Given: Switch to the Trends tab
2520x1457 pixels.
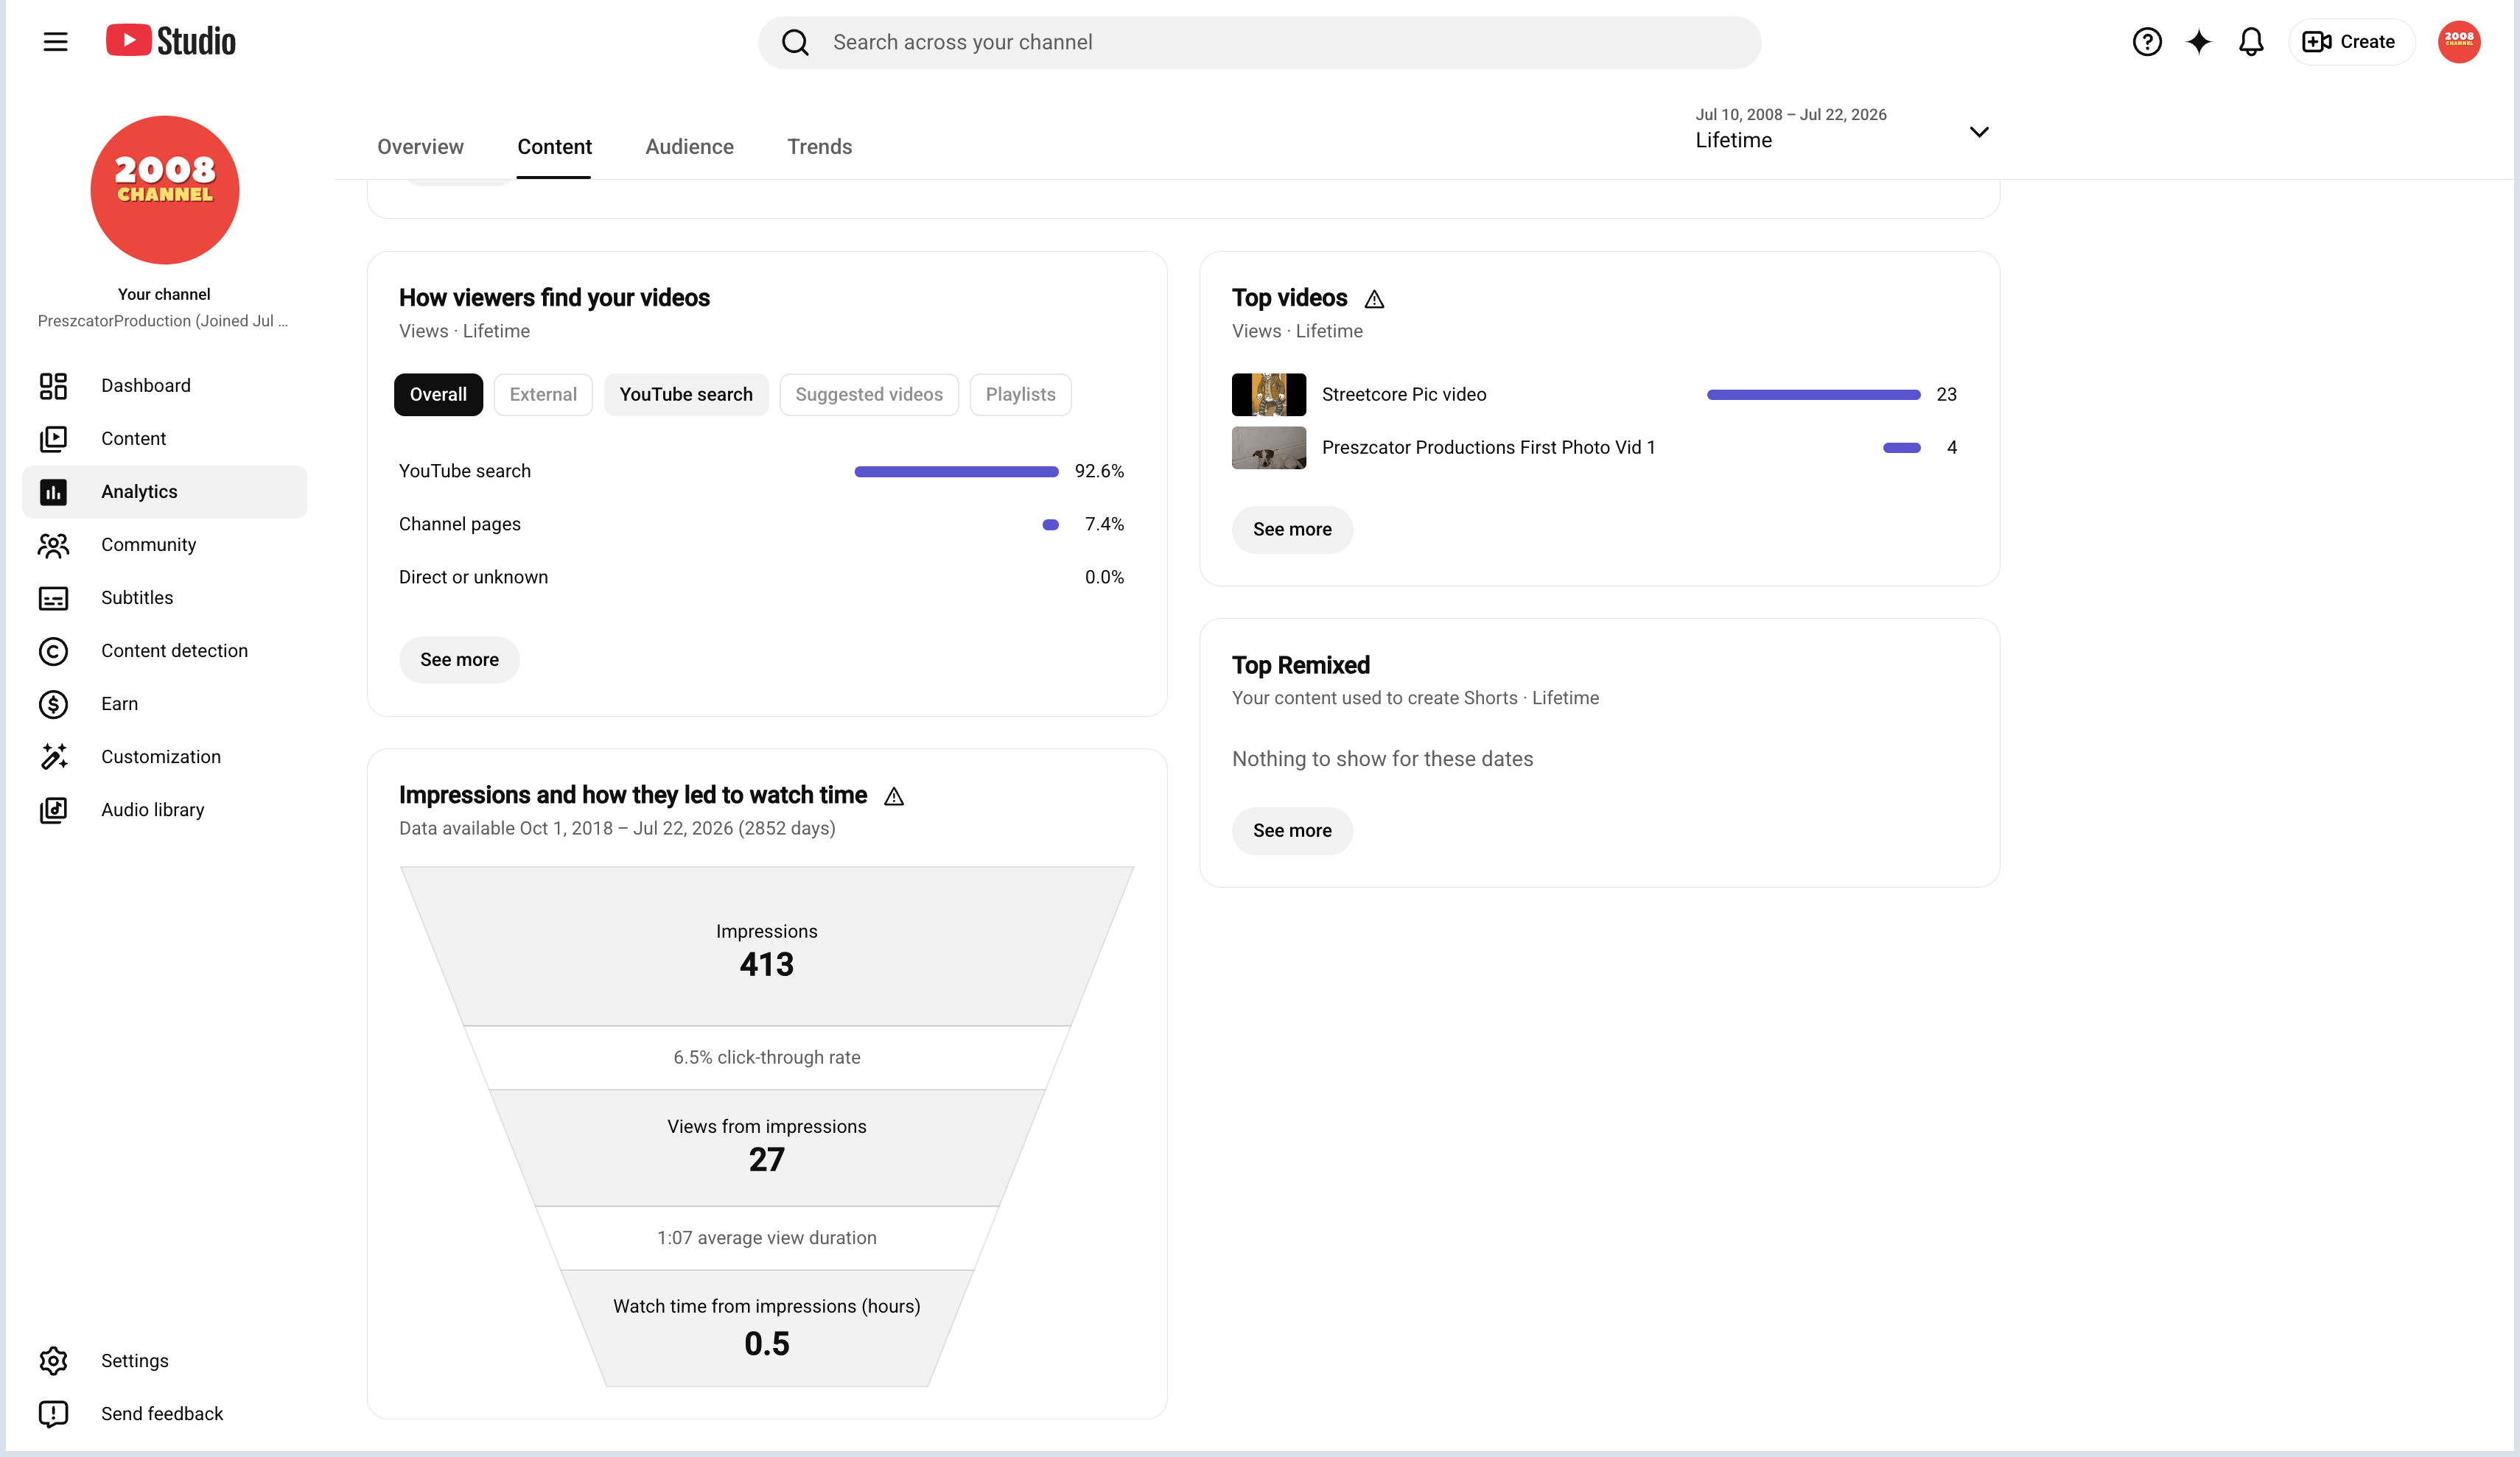Looking at the screenshot, I should point(819,147).
